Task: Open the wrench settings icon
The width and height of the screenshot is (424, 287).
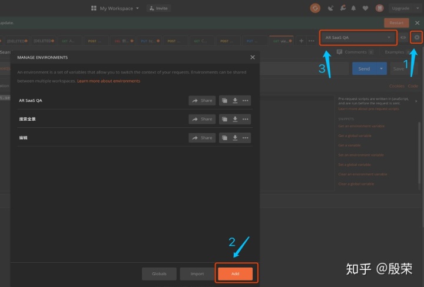Action: click(343, 8)
